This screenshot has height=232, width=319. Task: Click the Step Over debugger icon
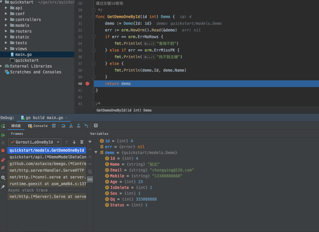pos(63,125)
